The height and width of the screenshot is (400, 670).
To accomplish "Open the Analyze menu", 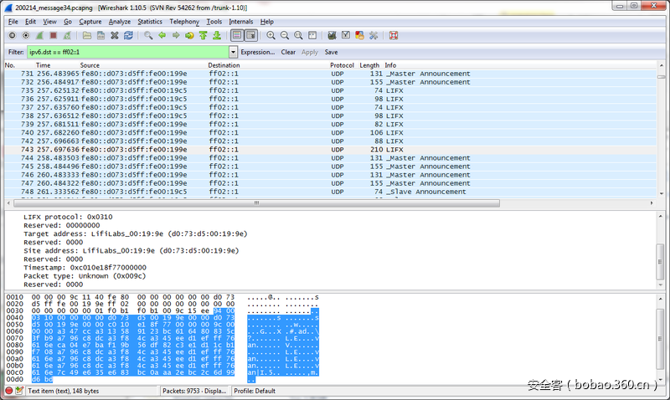I will tap(119, 21).
